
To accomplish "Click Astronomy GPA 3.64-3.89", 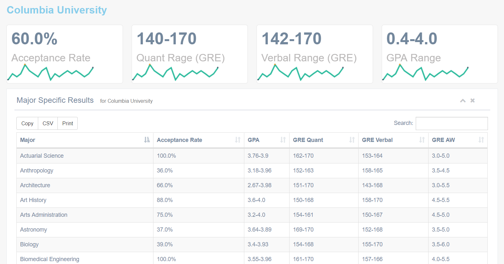I will tap(259, 230).
